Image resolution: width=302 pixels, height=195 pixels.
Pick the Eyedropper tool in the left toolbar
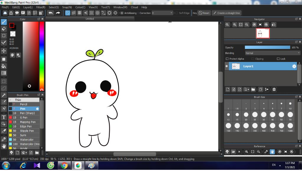(4, 139)
